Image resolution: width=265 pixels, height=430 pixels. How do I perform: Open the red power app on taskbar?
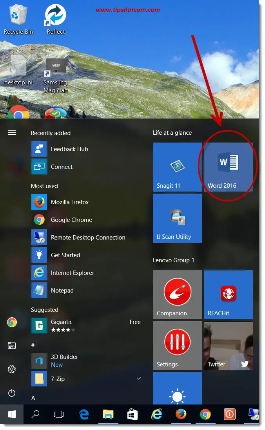[229, 414]
